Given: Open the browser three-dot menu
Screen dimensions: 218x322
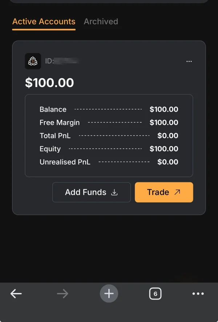Looking at the screenshot, I should click(198, 294).
